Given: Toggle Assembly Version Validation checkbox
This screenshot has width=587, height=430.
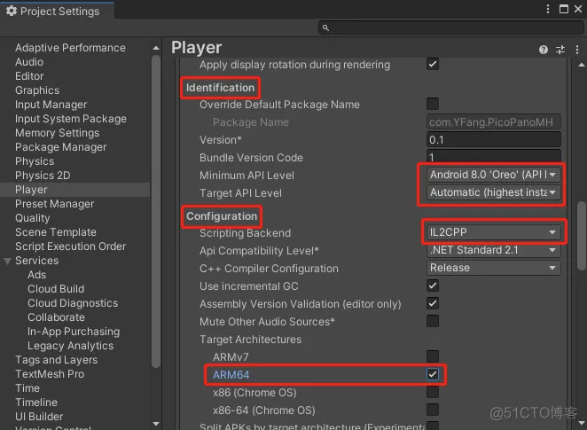Looking at the screenshot, I should click(433, 303).
